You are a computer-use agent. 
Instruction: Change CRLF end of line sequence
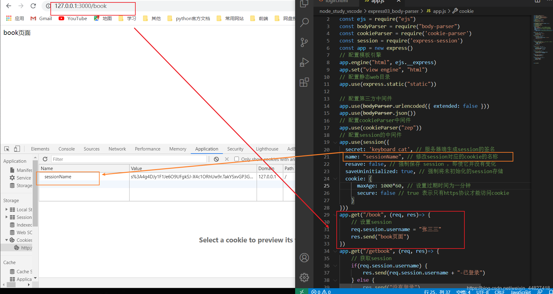click(x=500, y=292)
